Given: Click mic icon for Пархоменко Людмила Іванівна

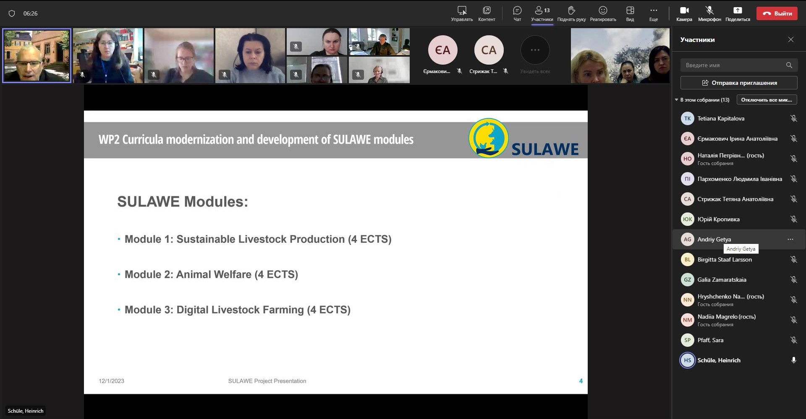Looking at the screenshot, I should [x=793, y=179].
